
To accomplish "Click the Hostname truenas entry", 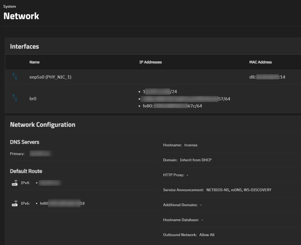I will pyautogui.click(x=180, y=145).
